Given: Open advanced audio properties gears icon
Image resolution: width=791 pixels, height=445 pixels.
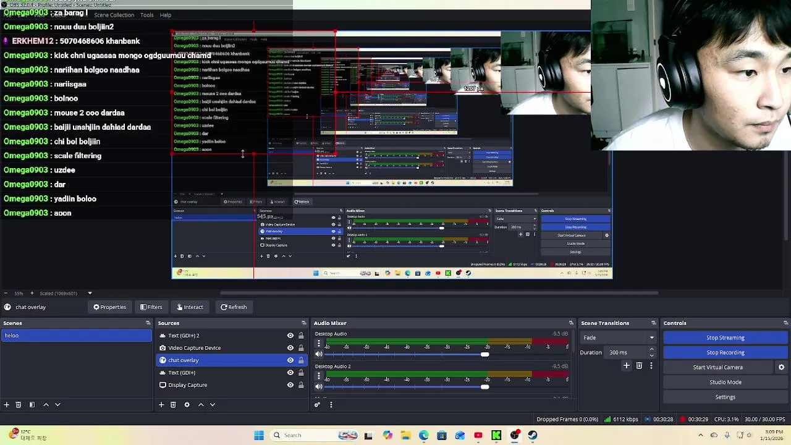Looking at the screenshot, I should [318, 405].
